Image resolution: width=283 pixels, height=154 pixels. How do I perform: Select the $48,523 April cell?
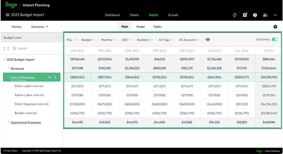pyautogui.click(x=159, y=59)
